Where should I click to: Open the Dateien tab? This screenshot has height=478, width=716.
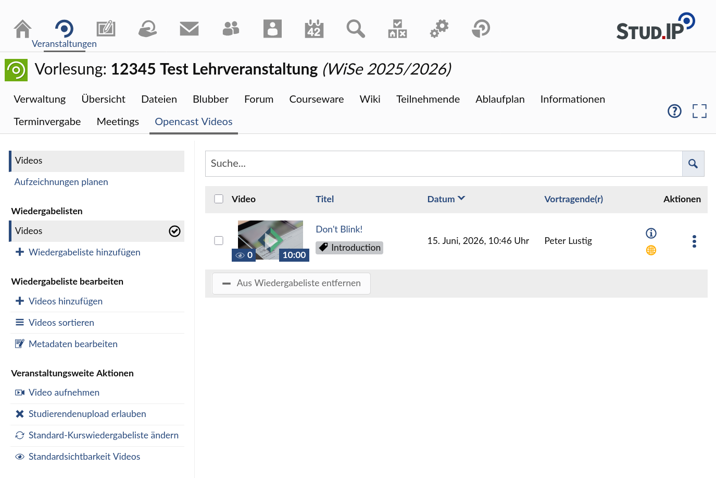point(159,99)
